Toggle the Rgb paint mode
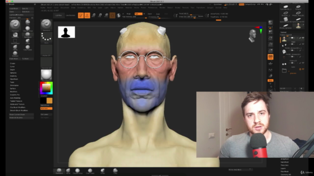This screenshot has height=176, width=314. 138,14
